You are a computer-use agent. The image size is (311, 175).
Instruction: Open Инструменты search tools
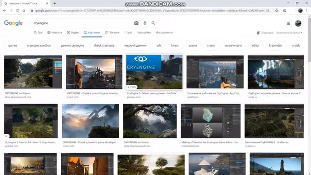(x=164, y=33)
